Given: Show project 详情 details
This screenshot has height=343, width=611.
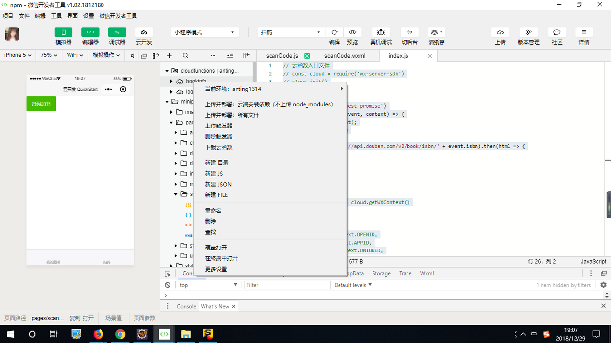Looking at the screenshot, I should pos(584,32).
